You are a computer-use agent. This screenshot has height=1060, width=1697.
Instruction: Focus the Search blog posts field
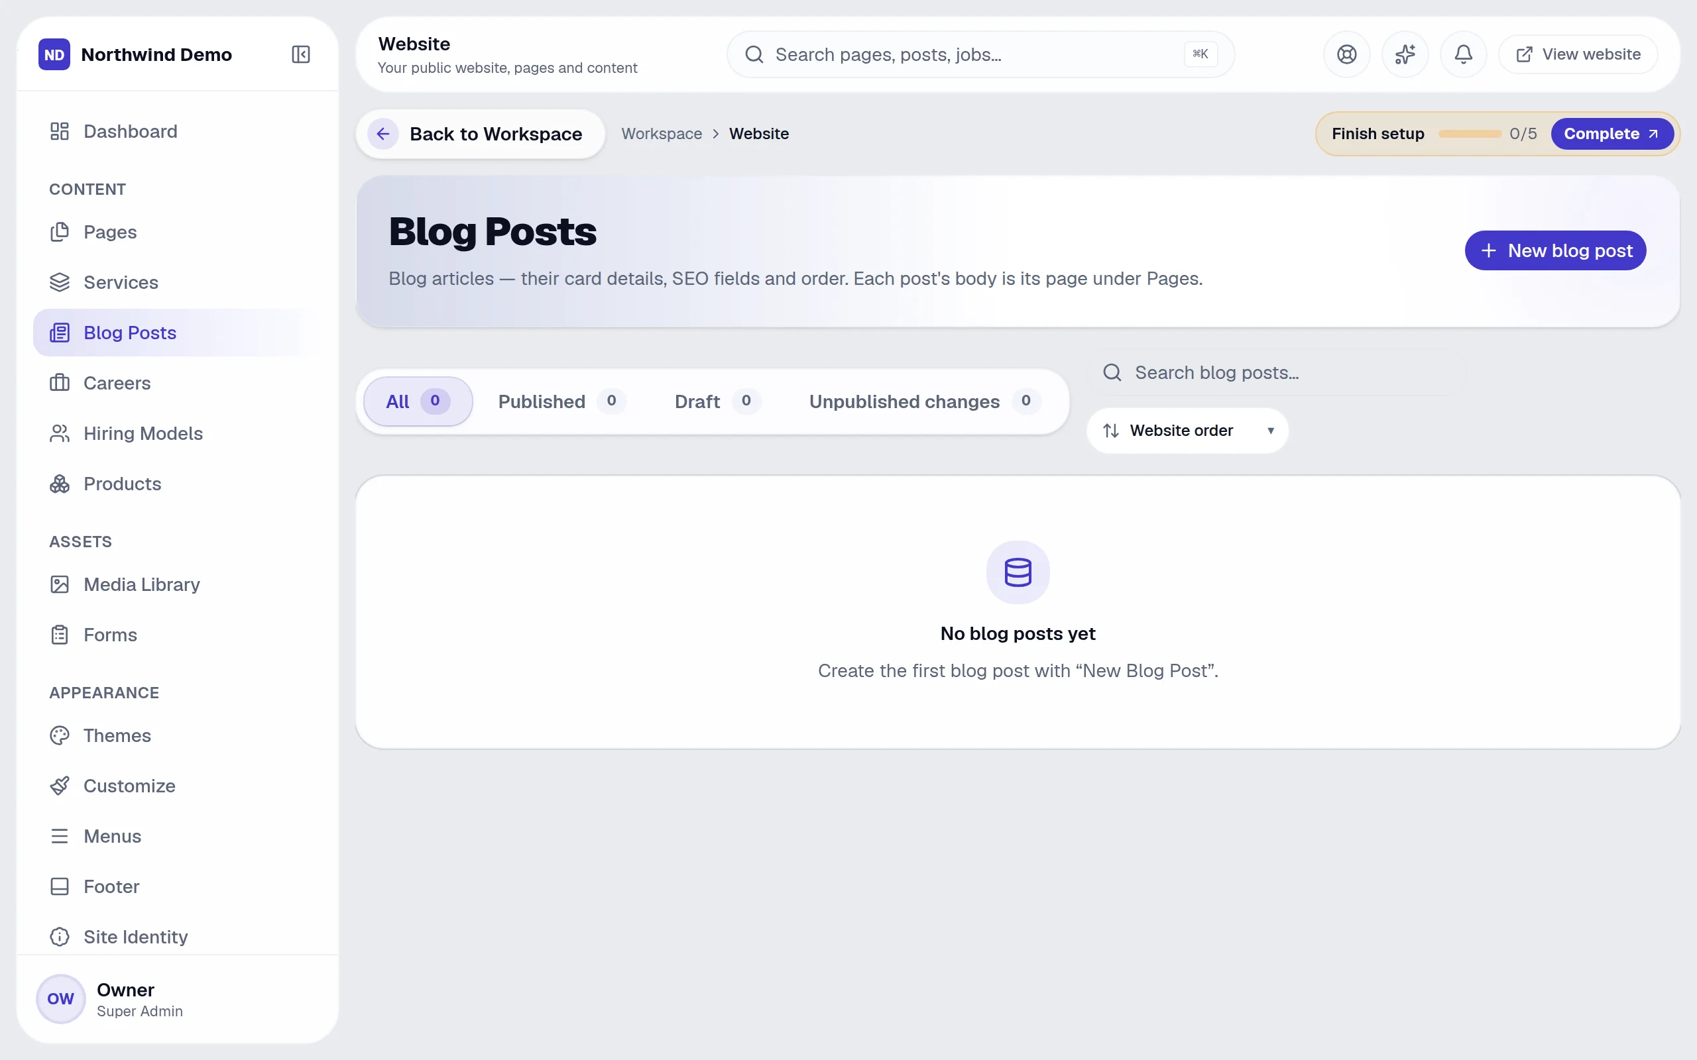click(x=1276, y=372)
